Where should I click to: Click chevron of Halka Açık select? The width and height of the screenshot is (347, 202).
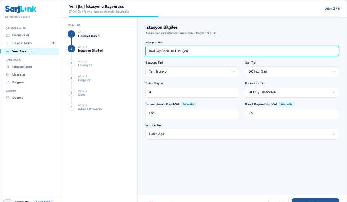click(x=333, y=134)
